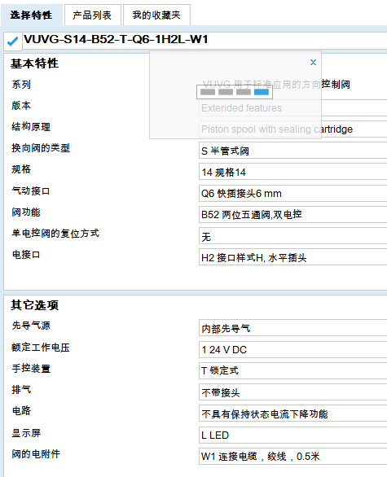Change the 额定工作电压 field showing 24 V DC
Viewport: 387px width, 477px height.
point(293,349)
